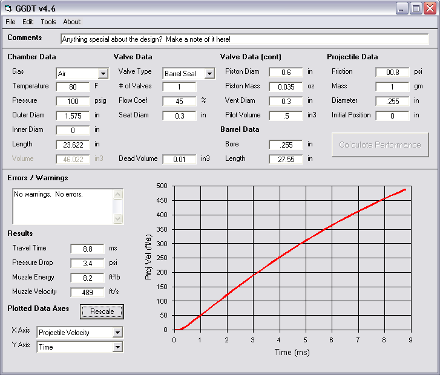Open the X Axis dropdown

pyautogui.click(x=117, y=333)
